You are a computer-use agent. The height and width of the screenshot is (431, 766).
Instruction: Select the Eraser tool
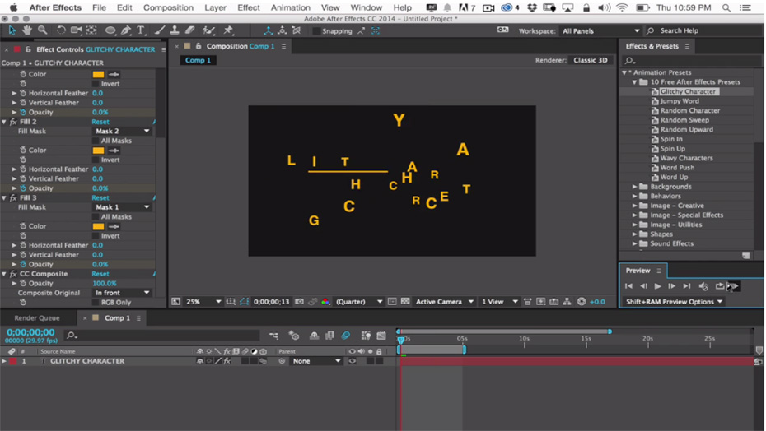pos(189,30)
